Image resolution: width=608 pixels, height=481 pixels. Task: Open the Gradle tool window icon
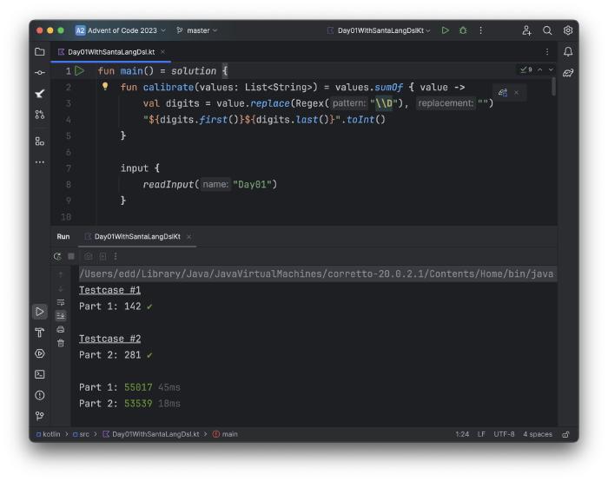click(x=568, y=72)
